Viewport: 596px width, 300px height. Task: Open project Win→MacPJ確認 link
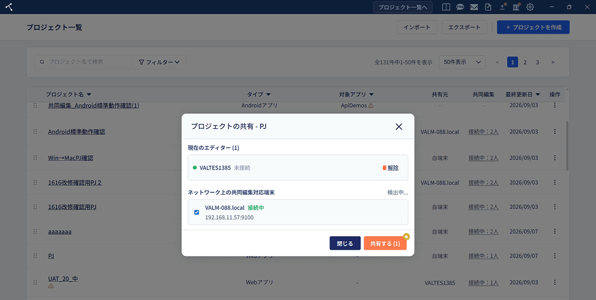click(x=70, y=158)
